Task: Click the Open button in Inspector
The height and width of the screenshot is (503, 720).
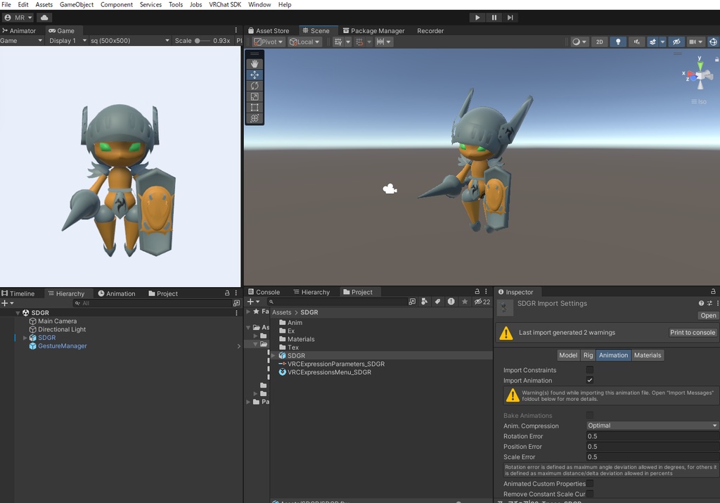Action: (708, 315)
